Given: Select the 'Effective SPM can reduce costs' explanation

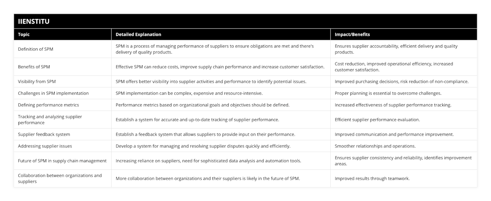Looking at the screenshot, I should click(x=220, y=67).
